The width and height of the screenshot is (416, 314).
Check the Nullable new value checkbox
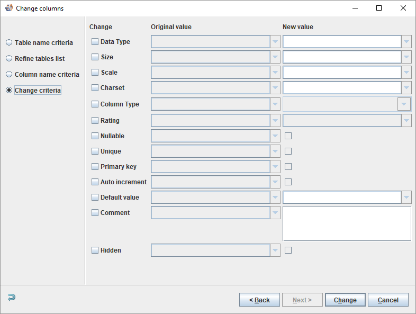click(x=288, y=136)
